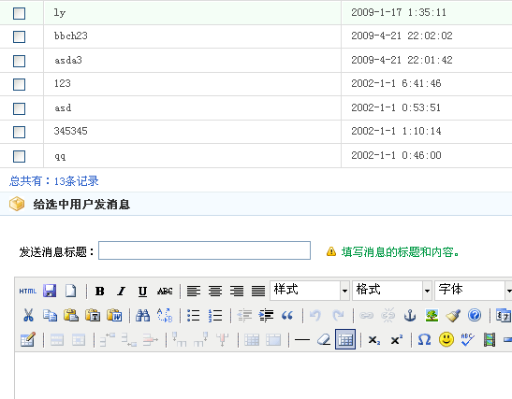Expand the 格式 format dropdown
The height and width of the screenshot is (399, 512).
click(392, 290)
